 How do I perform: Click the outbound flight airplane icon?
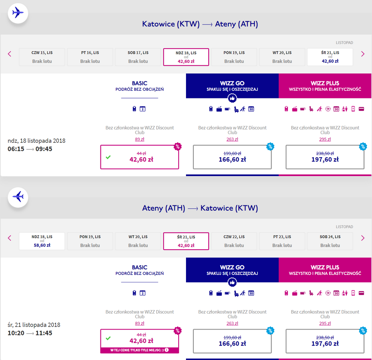coord(18,13)
